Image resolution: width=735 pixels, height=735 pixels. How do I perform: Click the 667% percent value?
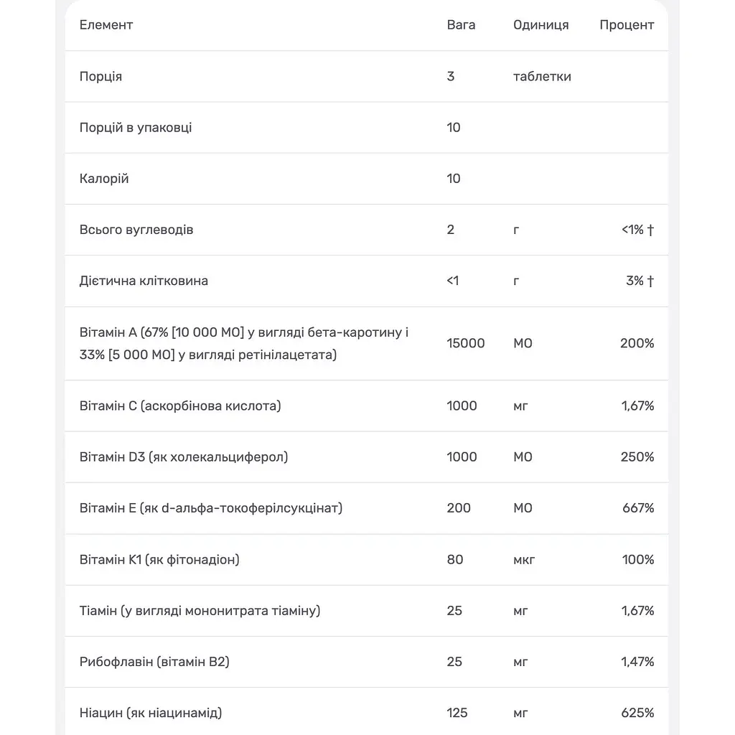[x=638, y=508]
